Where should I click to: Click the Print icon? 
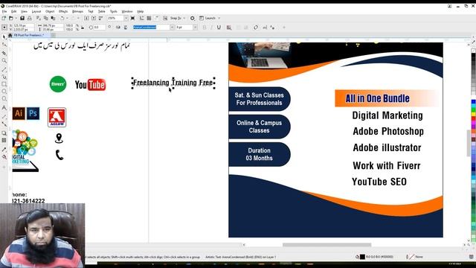point(30,18)
